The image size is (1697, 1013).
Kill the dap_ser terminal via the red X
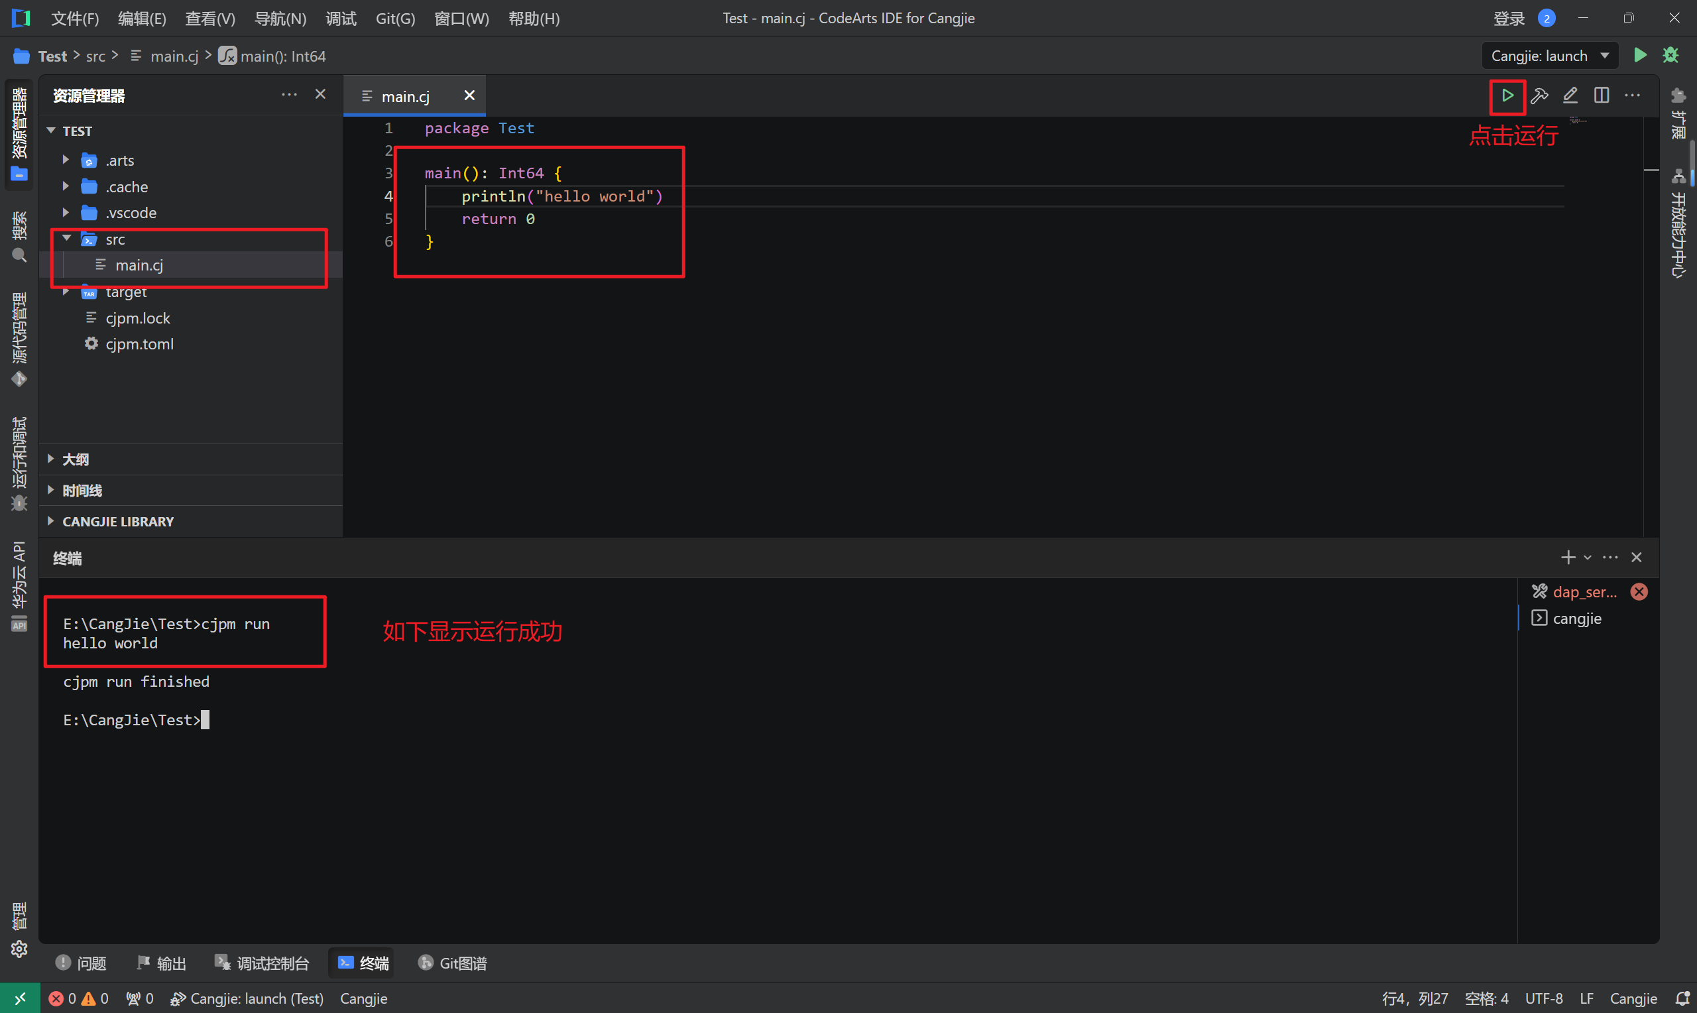[1638, 592]
